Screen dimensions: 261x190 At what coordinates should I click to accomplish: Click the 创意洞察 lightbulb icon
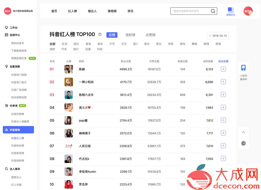[x=6, y=66]
